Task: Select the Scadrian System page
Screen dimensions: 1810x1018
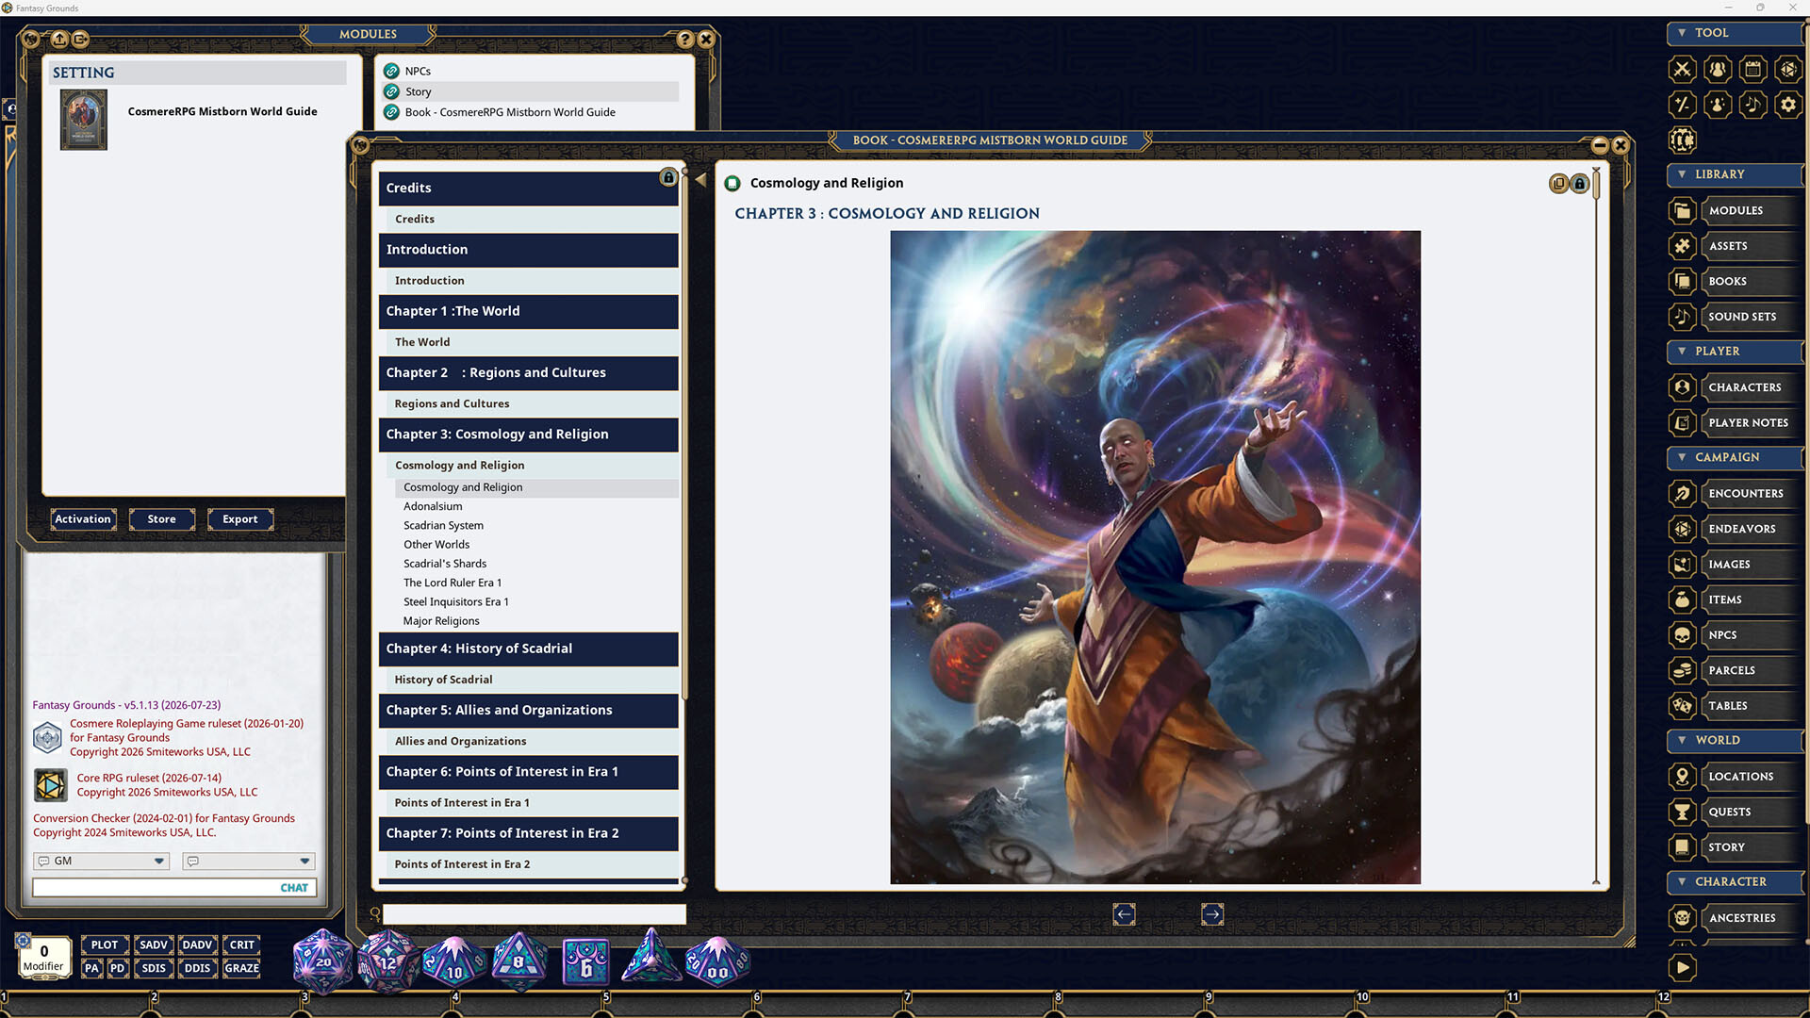Action: coord(443,526)
